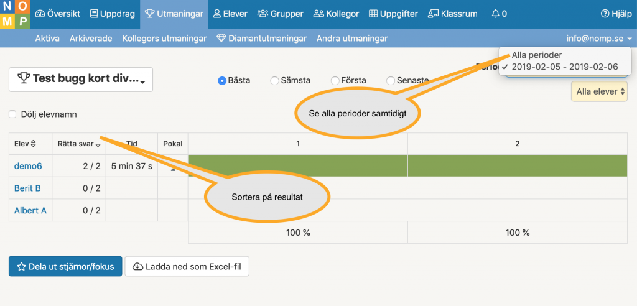This screenshot has height=306, width=637.
Task: Click the Hjälp question mark icon
Action: [x=605, y=14]
